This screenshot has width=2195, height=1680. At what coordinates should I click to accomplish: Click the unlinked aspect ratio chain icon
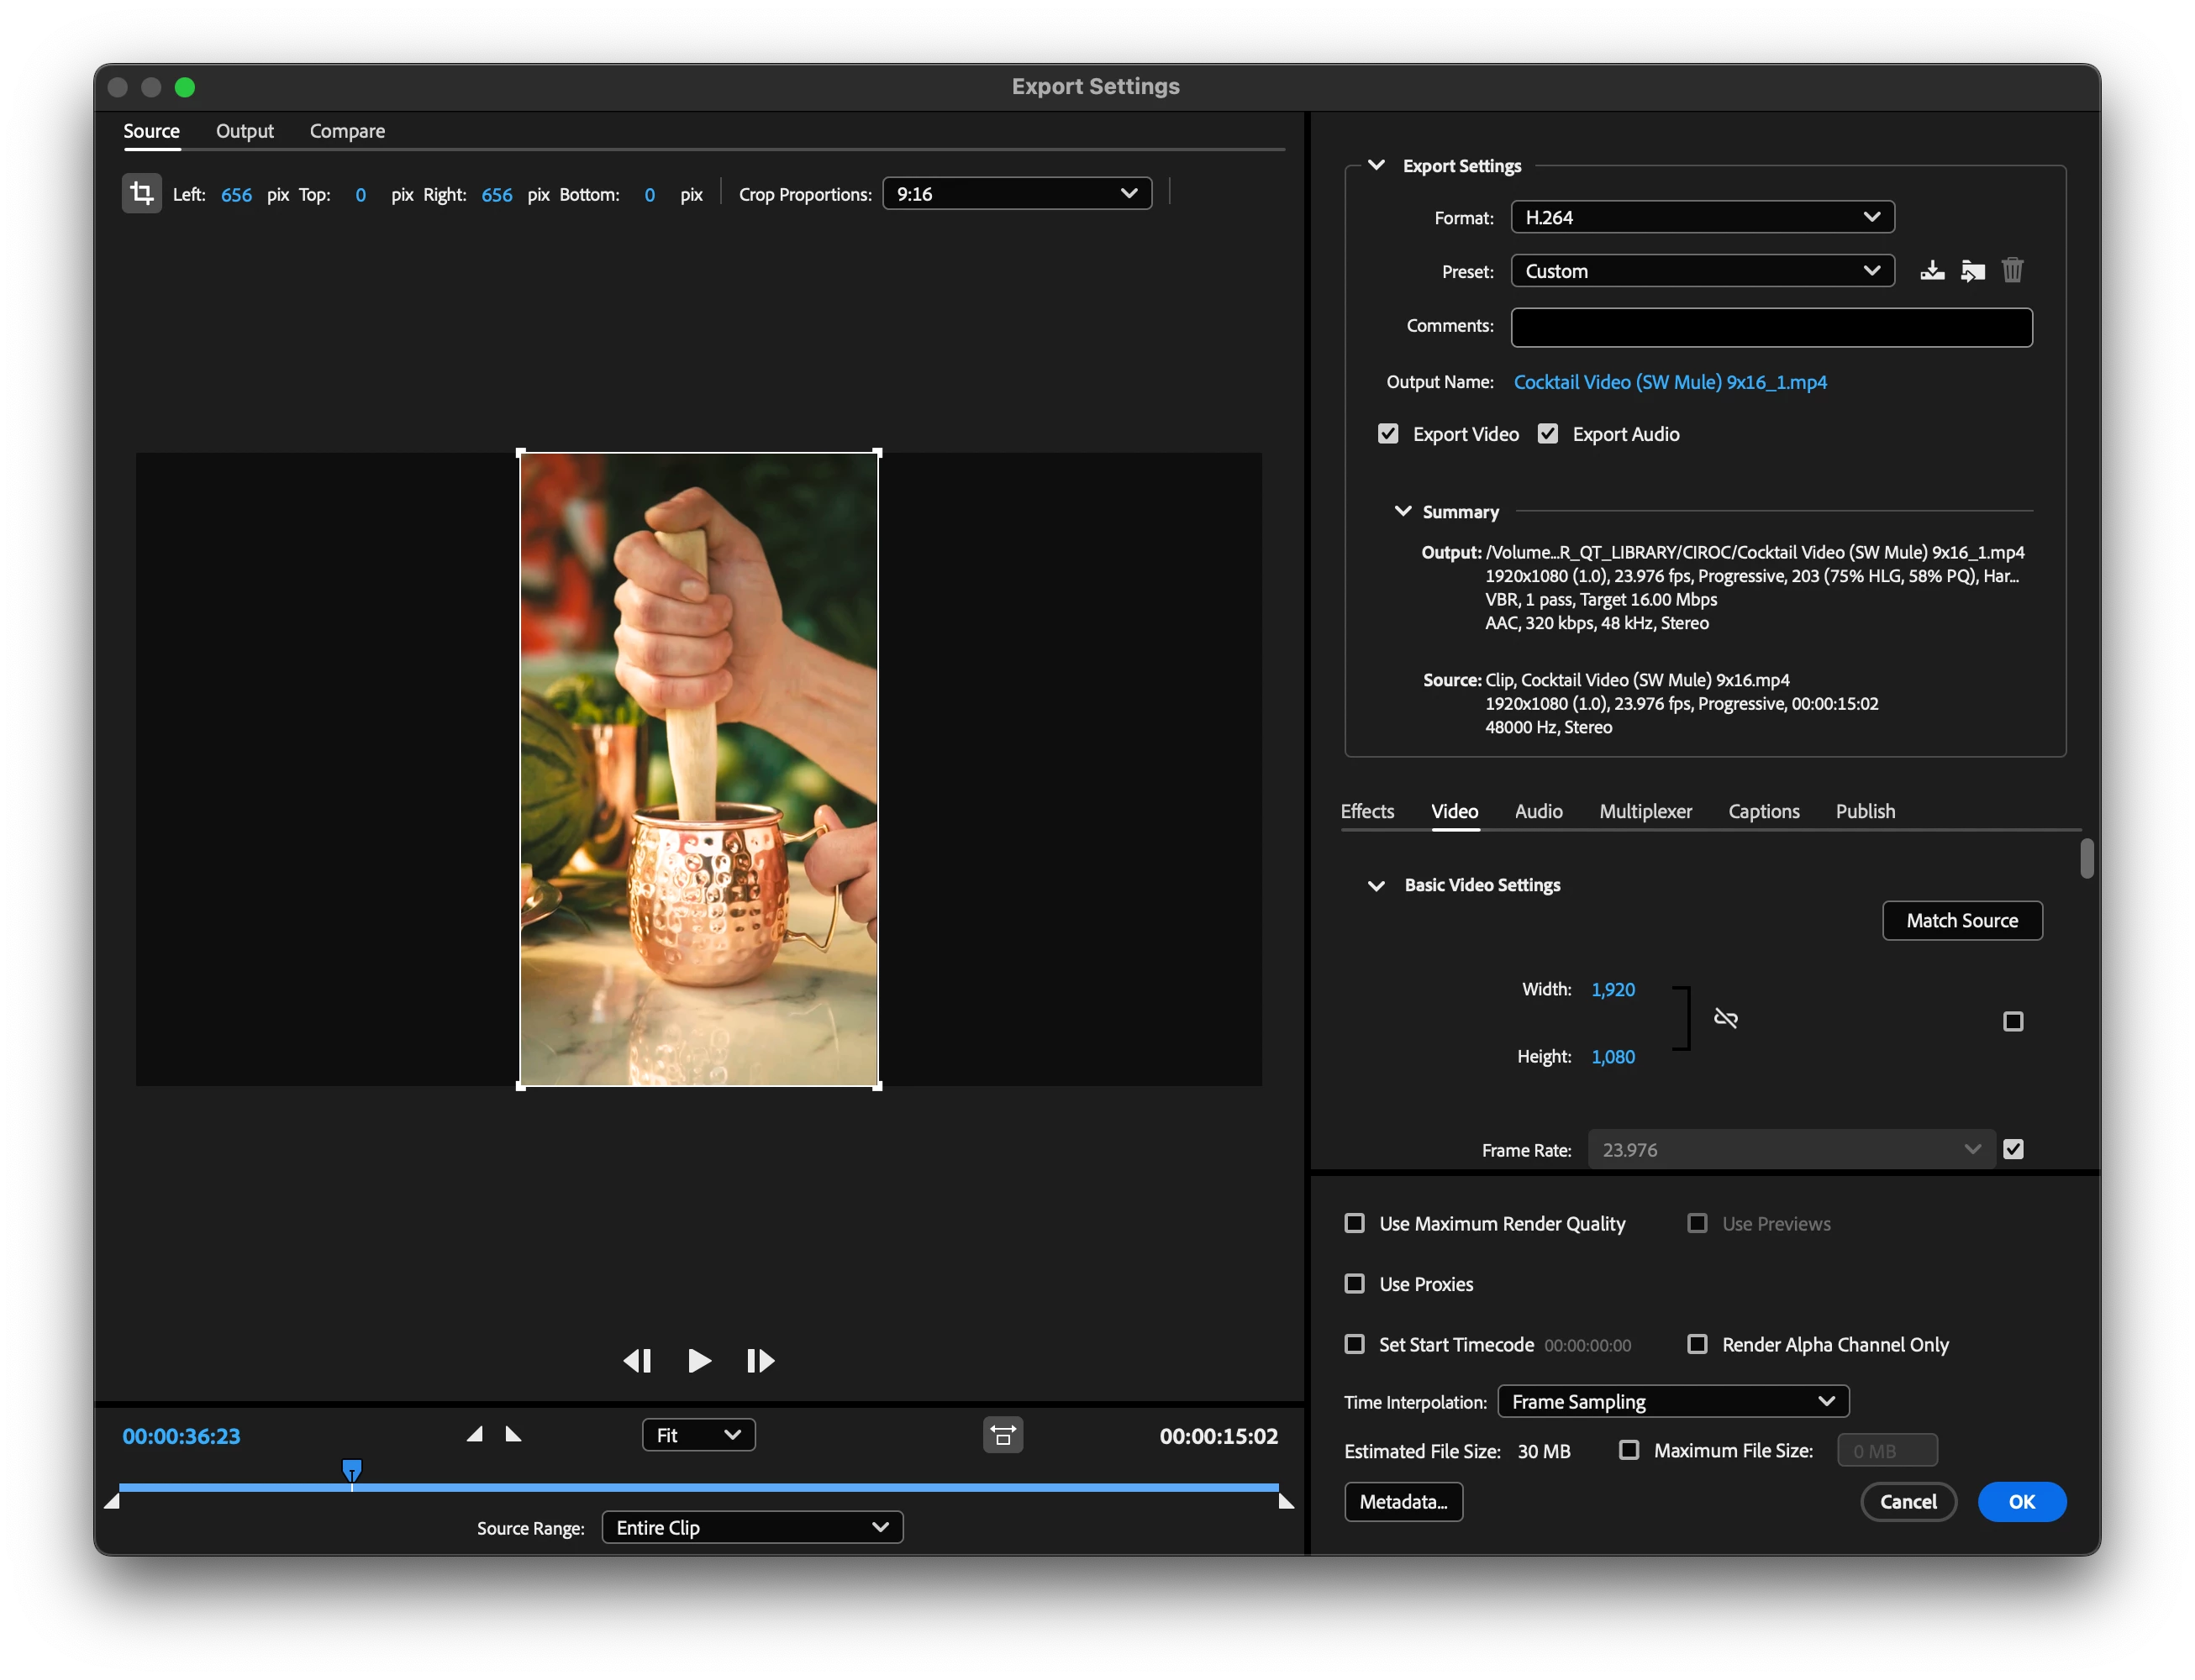coord(1726,1019)
